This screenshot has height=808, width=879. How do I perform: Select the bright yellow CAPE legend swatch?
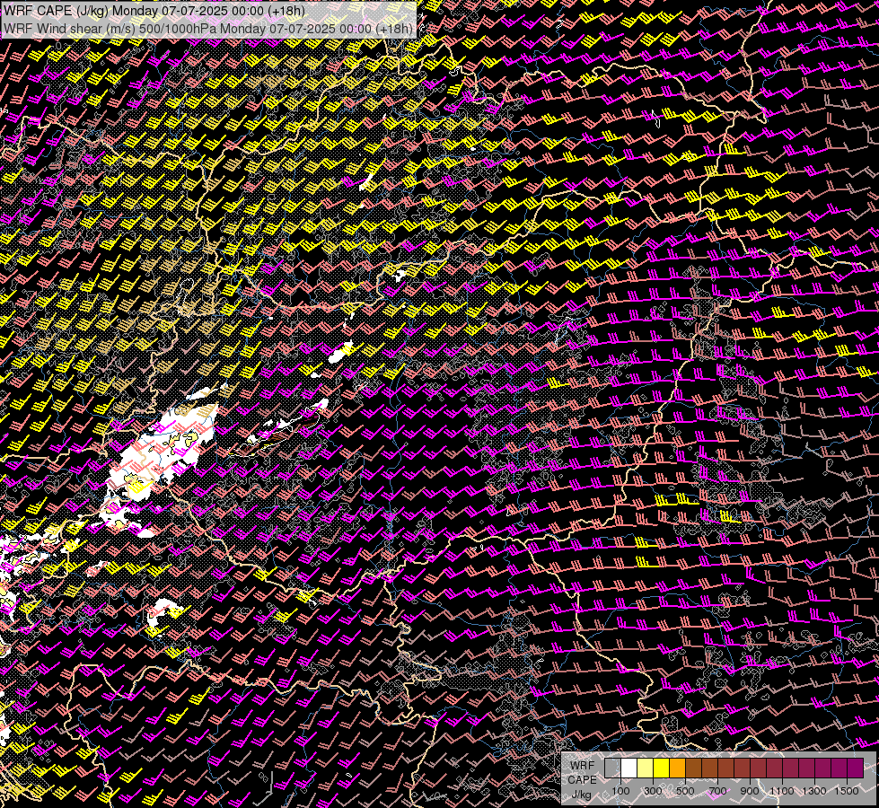662,768
